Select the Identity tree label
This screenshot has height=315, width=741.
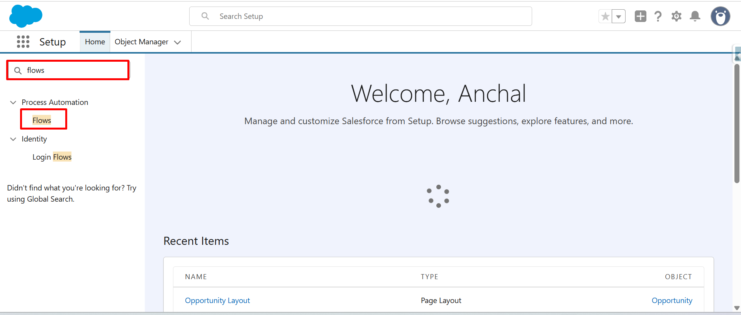tap(34, 139)
